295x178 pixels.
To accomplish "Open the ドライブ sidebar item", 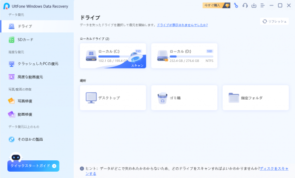I will (37, 26).
